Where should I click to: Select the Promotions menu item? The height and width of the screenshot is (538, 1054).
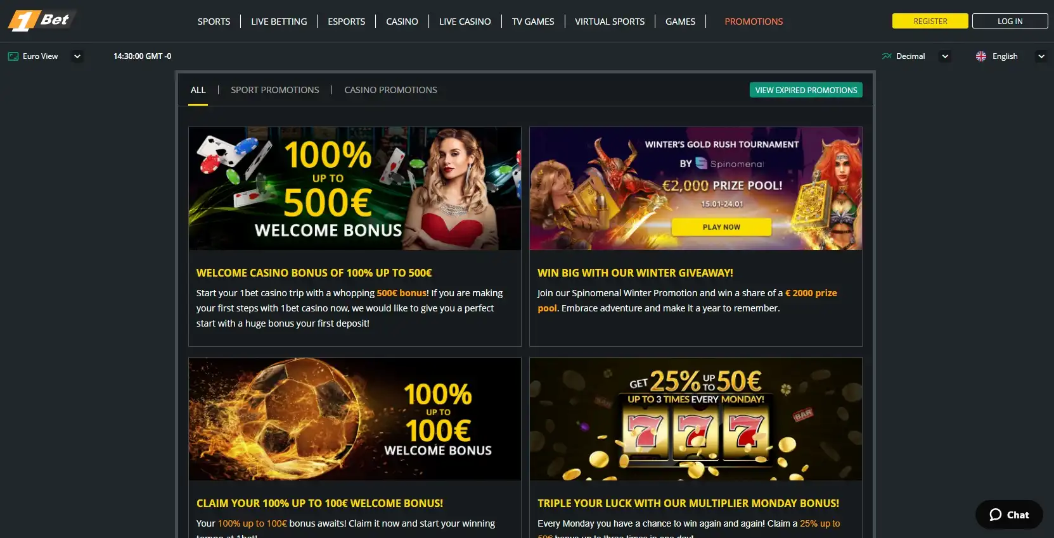pos(754,22)
